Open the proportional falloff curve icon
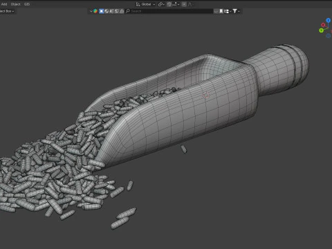This screenshot has height=249, width=332. tap(190, 4)
